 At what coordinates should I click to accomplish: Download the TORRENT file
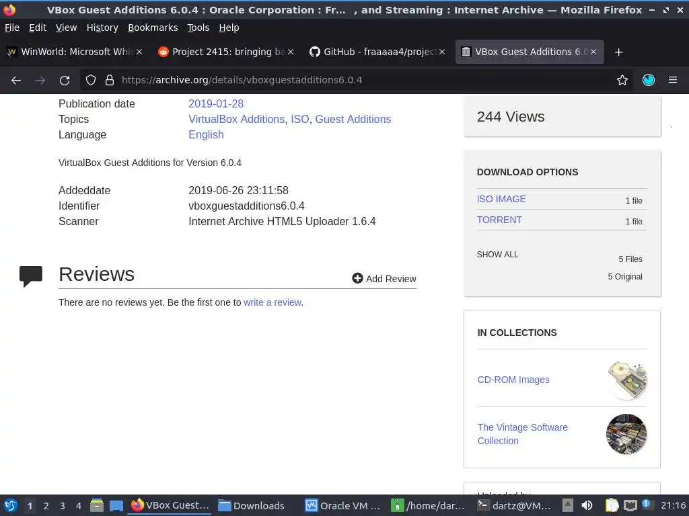coord(499,220)
